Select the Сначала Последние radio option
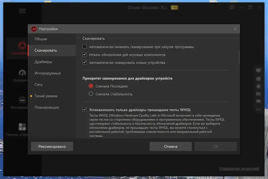Screen dimensions: 268x179 (91, 86)
